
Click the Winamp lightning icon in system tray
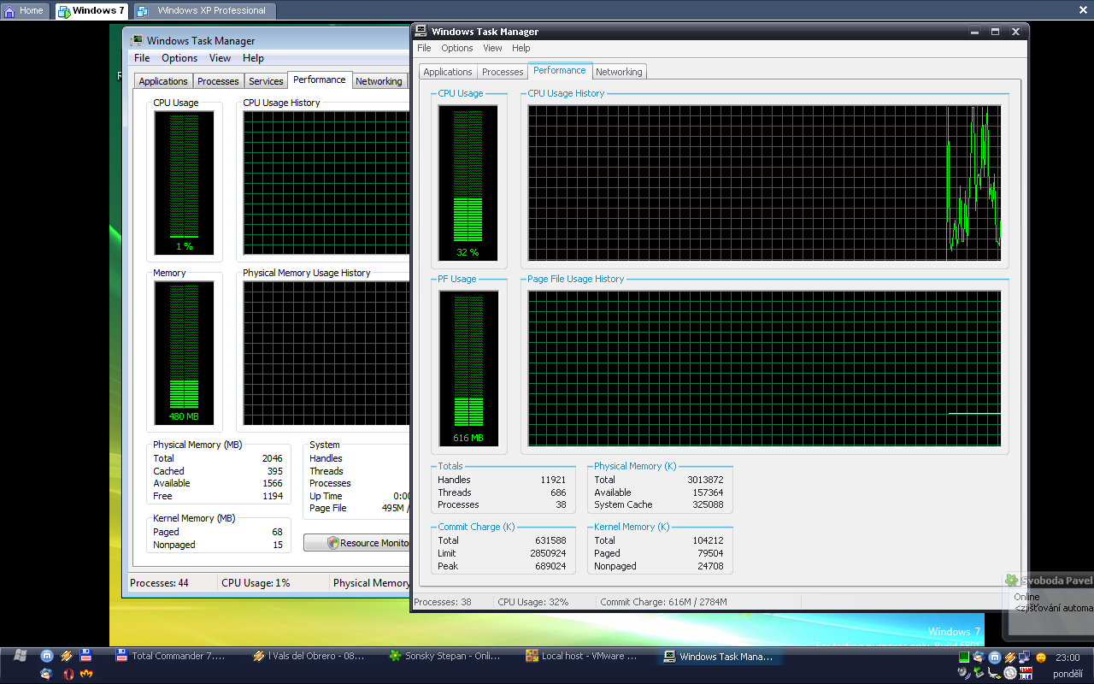pyautogui.click(x=1010, y=657)
